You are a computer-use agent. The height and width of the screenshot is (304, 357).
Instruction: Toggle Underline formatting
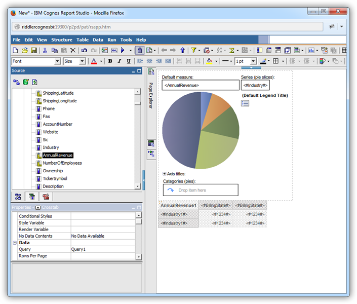pyautogui.click(x=129, y=61)
